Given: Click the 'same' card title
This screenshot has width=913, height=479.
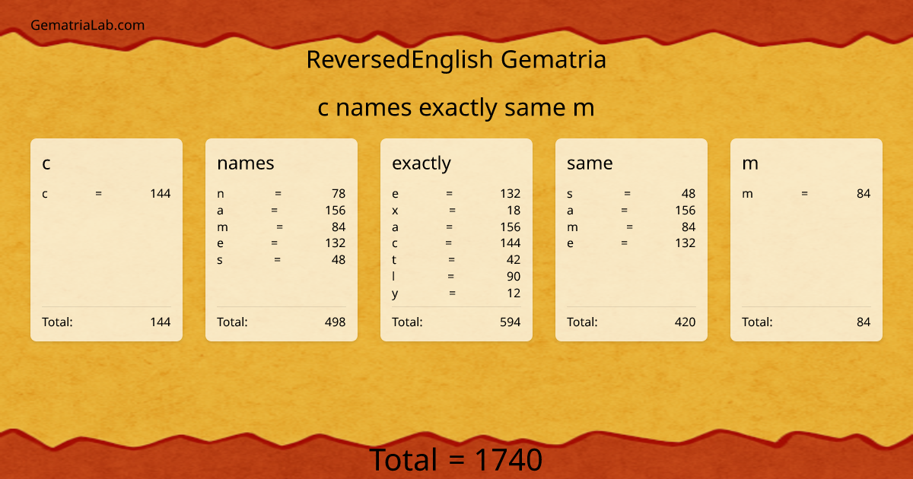Looking at the screenshot, I should point(590,163).
